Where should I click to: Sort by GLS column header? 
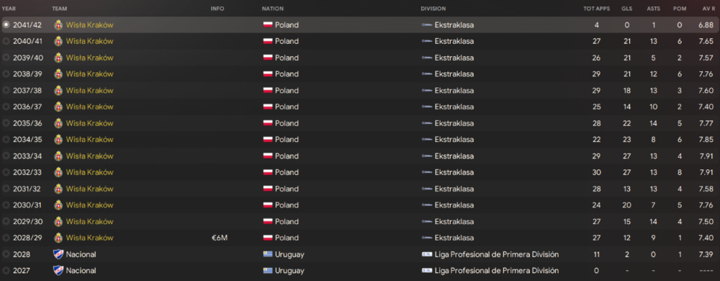[627, 9]
